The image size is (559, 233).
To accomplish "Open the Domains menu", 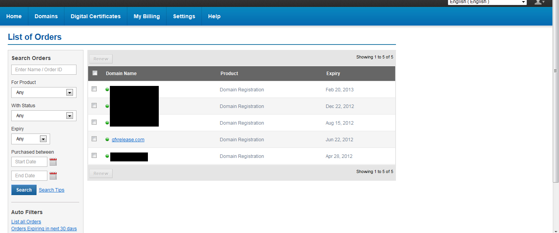I will pos(46,16).
